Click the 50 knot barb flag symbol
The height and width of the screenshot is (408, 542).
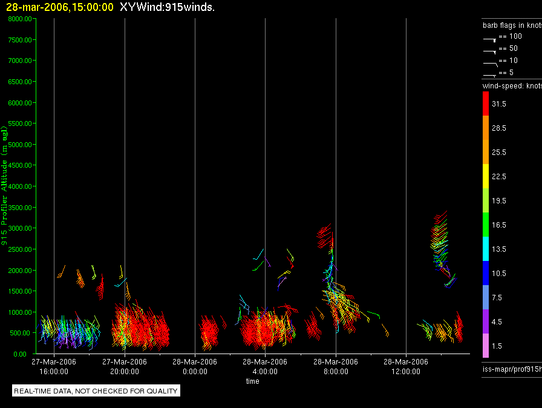pyautogui.click(x=489, y=52)
